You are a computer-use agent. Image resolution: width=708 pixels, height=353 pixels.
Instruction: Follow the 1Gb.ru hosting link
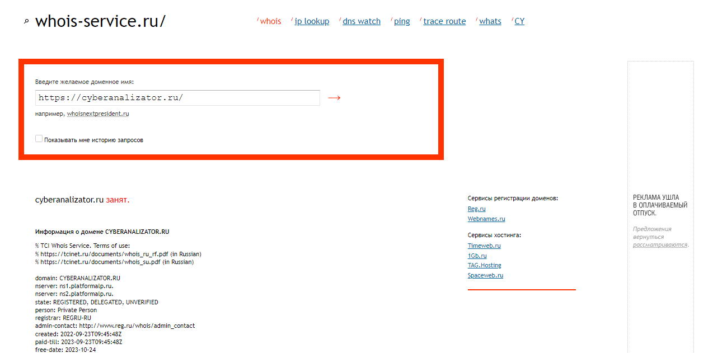[477, 256]
